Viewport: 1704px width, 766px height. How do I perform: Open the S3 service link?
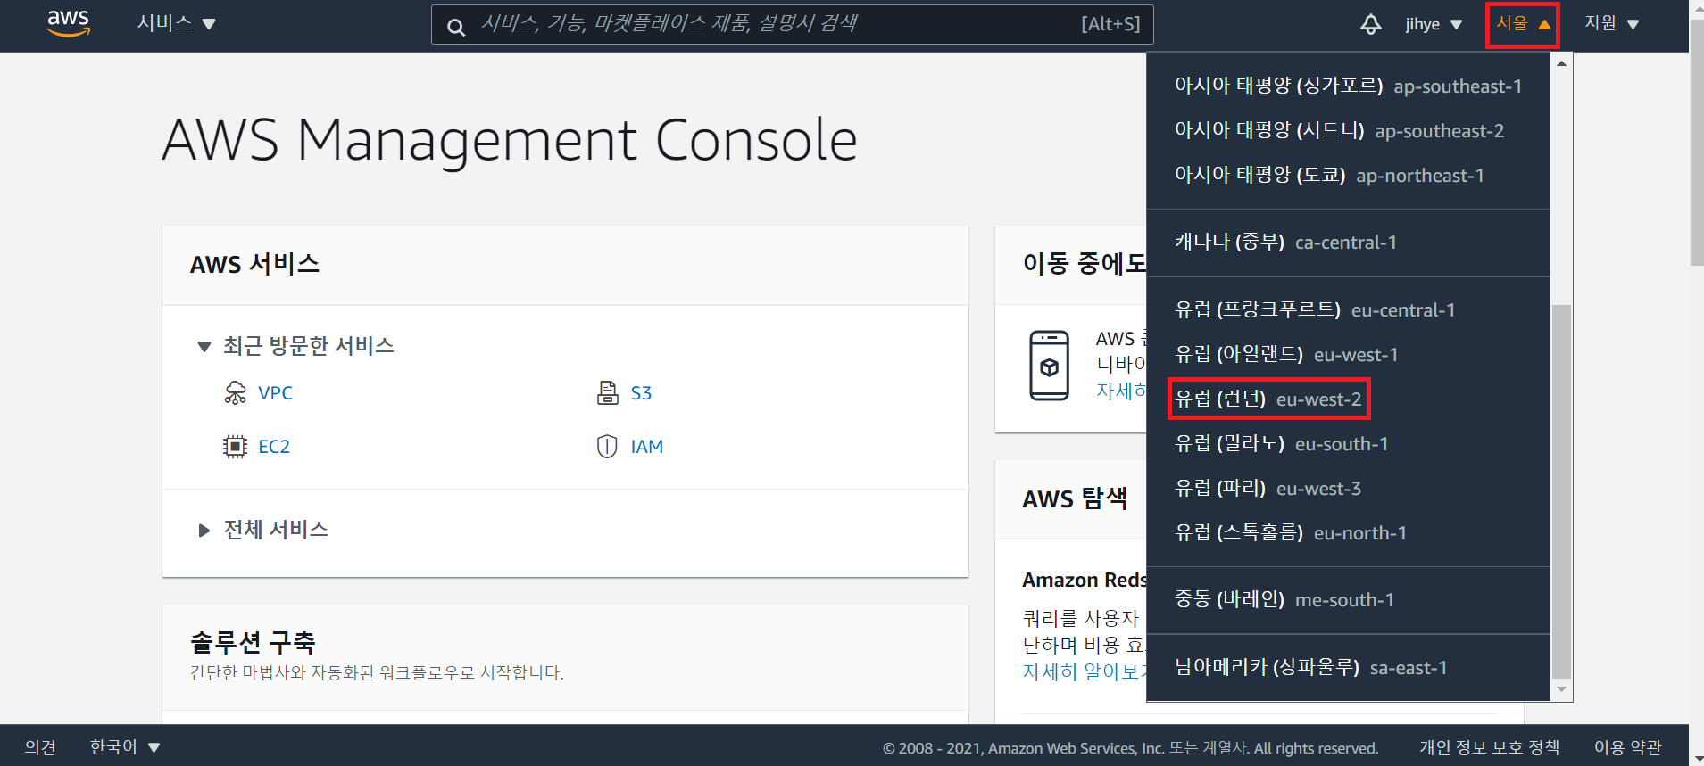(641, 393)
